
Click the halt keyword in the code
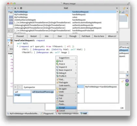click(25, 43)
